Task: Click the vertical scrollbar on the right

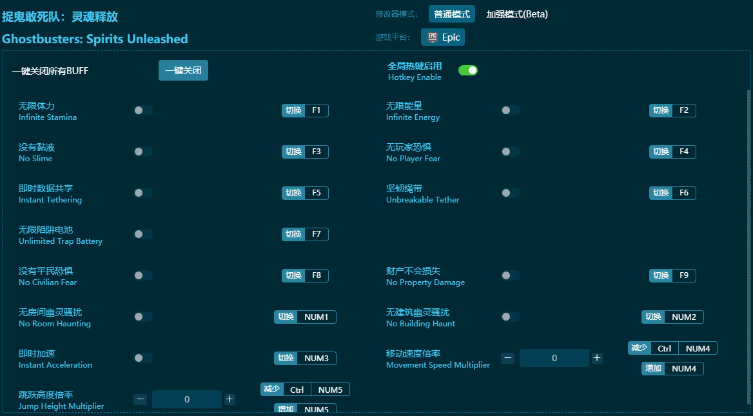Action: (x=748, y=245)
